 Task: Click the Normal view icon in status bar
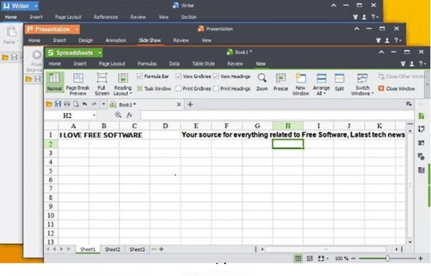[x=298, y=258]
